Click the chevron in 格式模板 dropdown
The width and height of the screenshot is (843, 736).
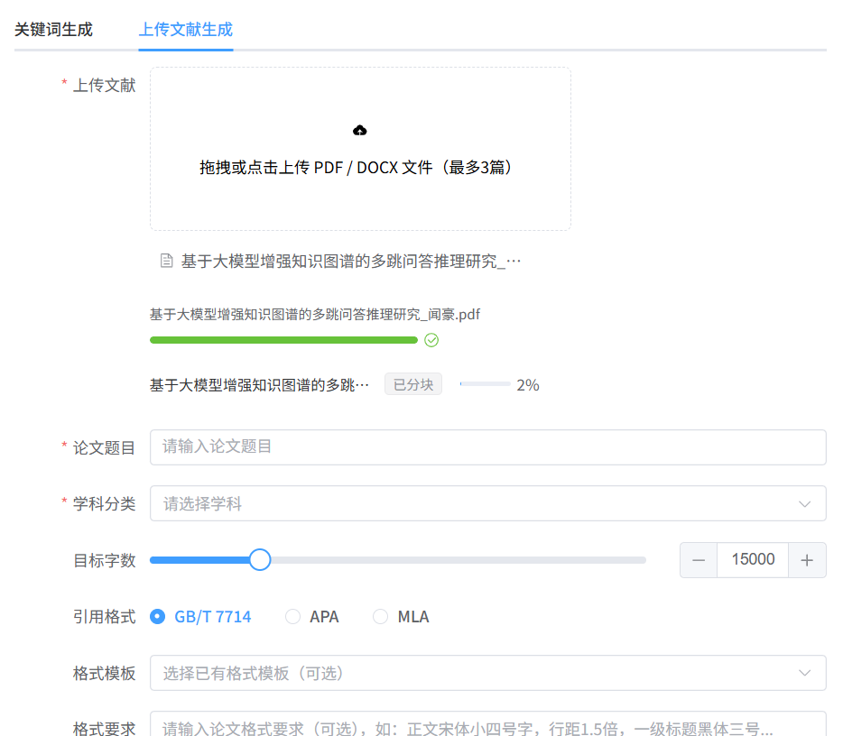point(804,673)
